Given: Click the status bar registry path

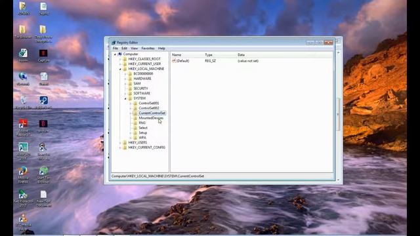Looking at the screenshot, I should 157,176.
